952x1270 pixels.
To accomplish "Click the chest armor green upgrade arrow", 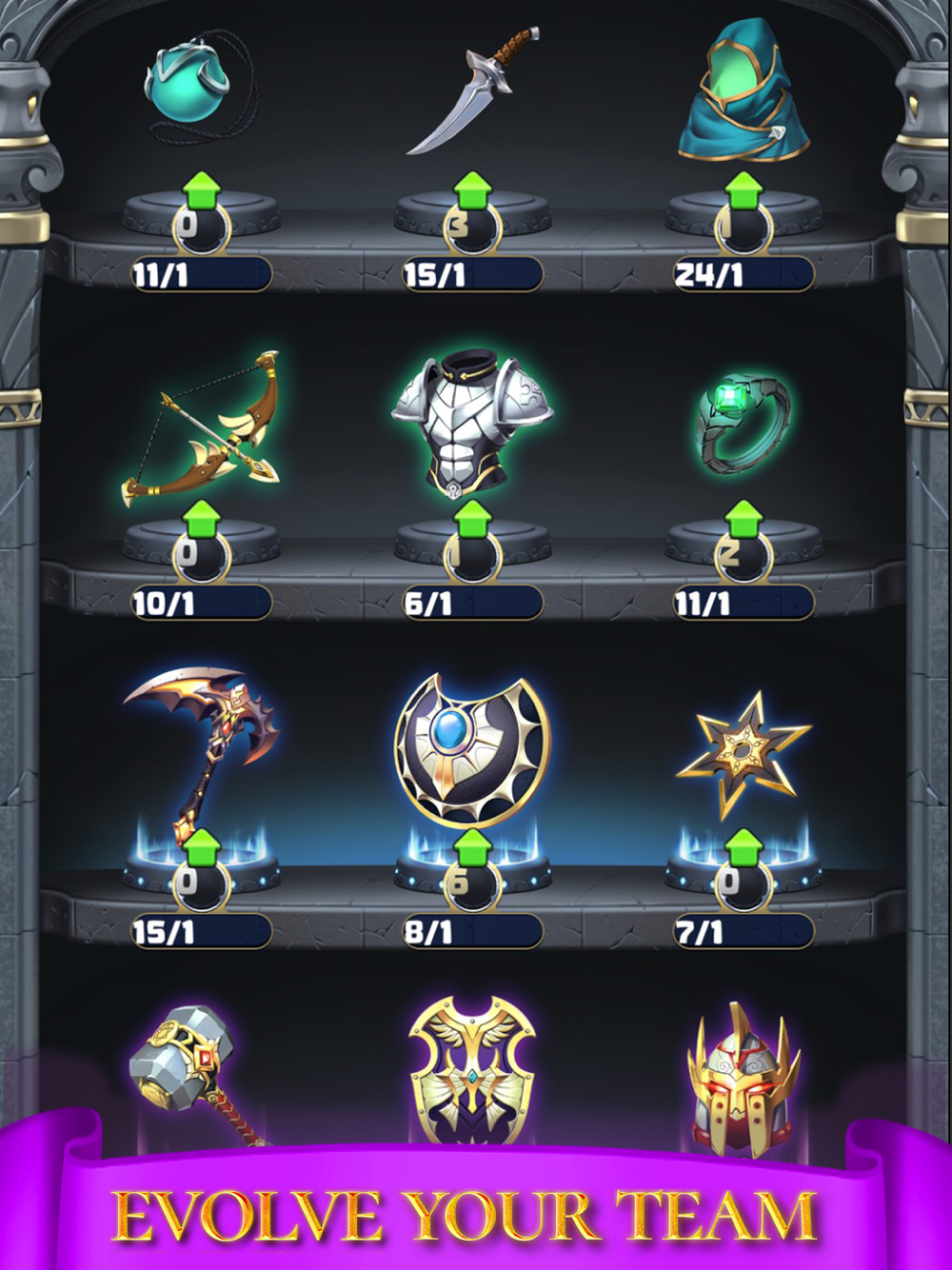I will click(x=472, y=520).
